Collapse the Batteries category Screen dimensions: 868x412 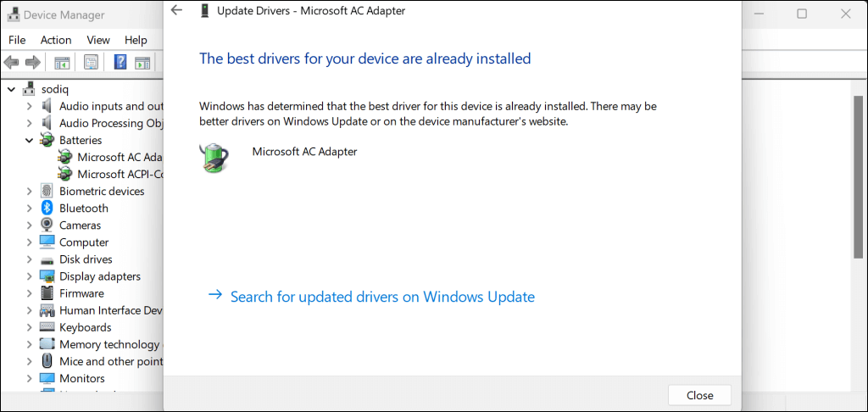pyautogui.click(x=30, y=140)
